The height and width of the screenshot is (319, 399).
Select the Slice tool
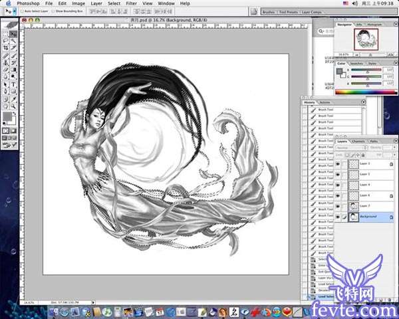tap(13, 48)
